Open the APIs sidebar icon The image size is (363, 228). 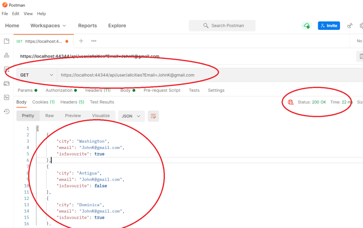click(6, 56)
